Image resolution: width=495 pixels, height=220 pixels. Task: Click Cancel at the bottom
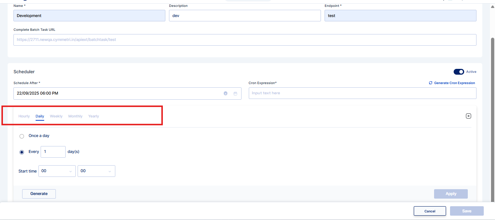(430, 211)
